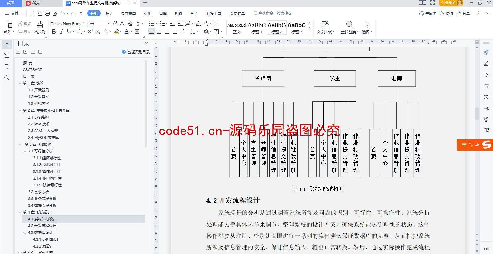Switch to the 视图 tab

178,13
